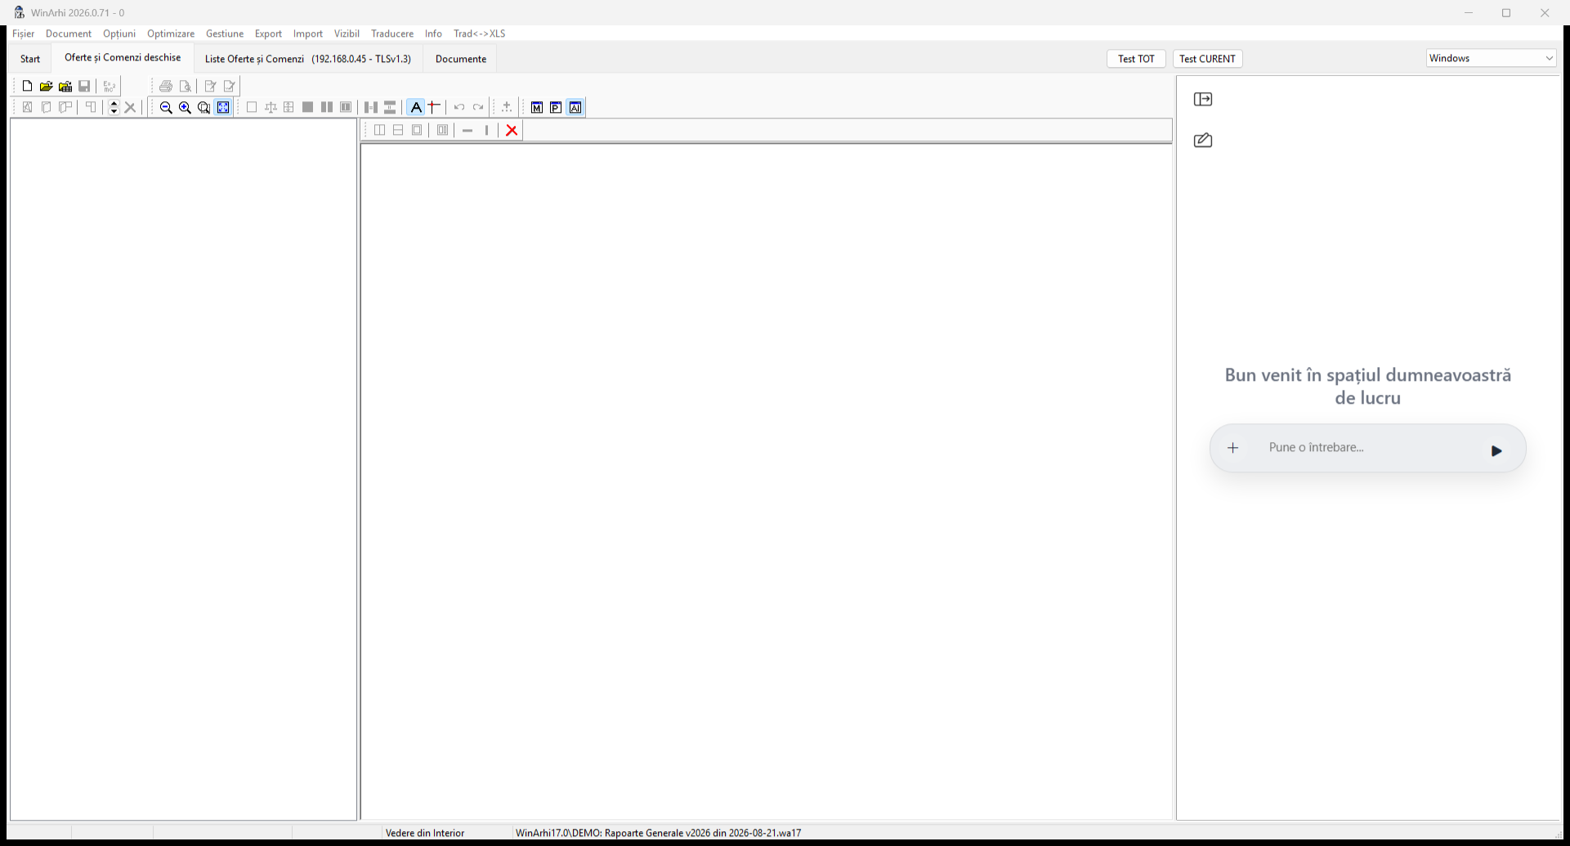1570x846 pixels.
Task: Click the Test TOT button
Action: [x=1136, y=59]
